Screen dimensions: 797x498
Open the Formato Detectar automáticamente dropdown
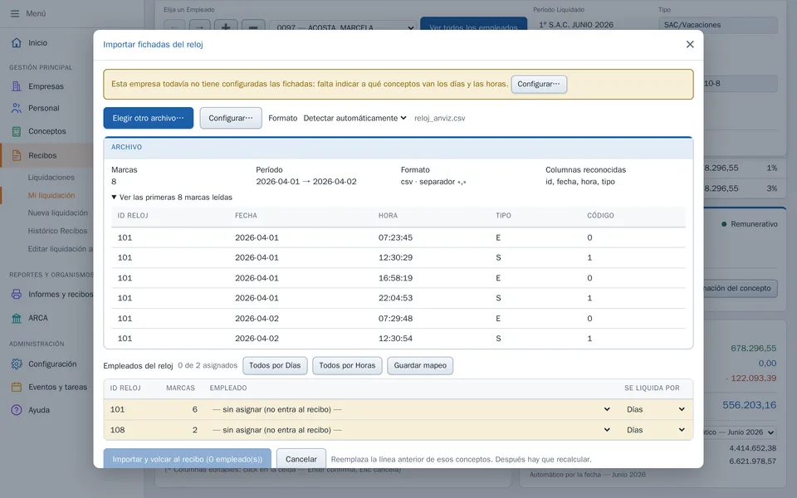point(354,118)
